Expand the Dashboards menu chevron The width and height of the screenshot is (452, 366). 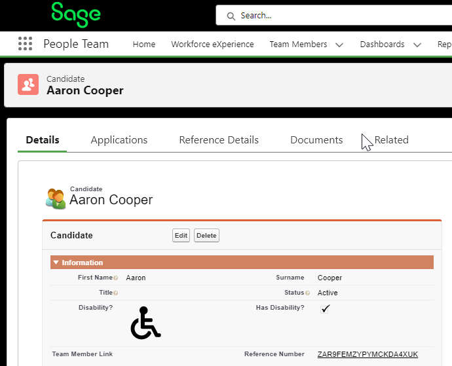point(418,45)
